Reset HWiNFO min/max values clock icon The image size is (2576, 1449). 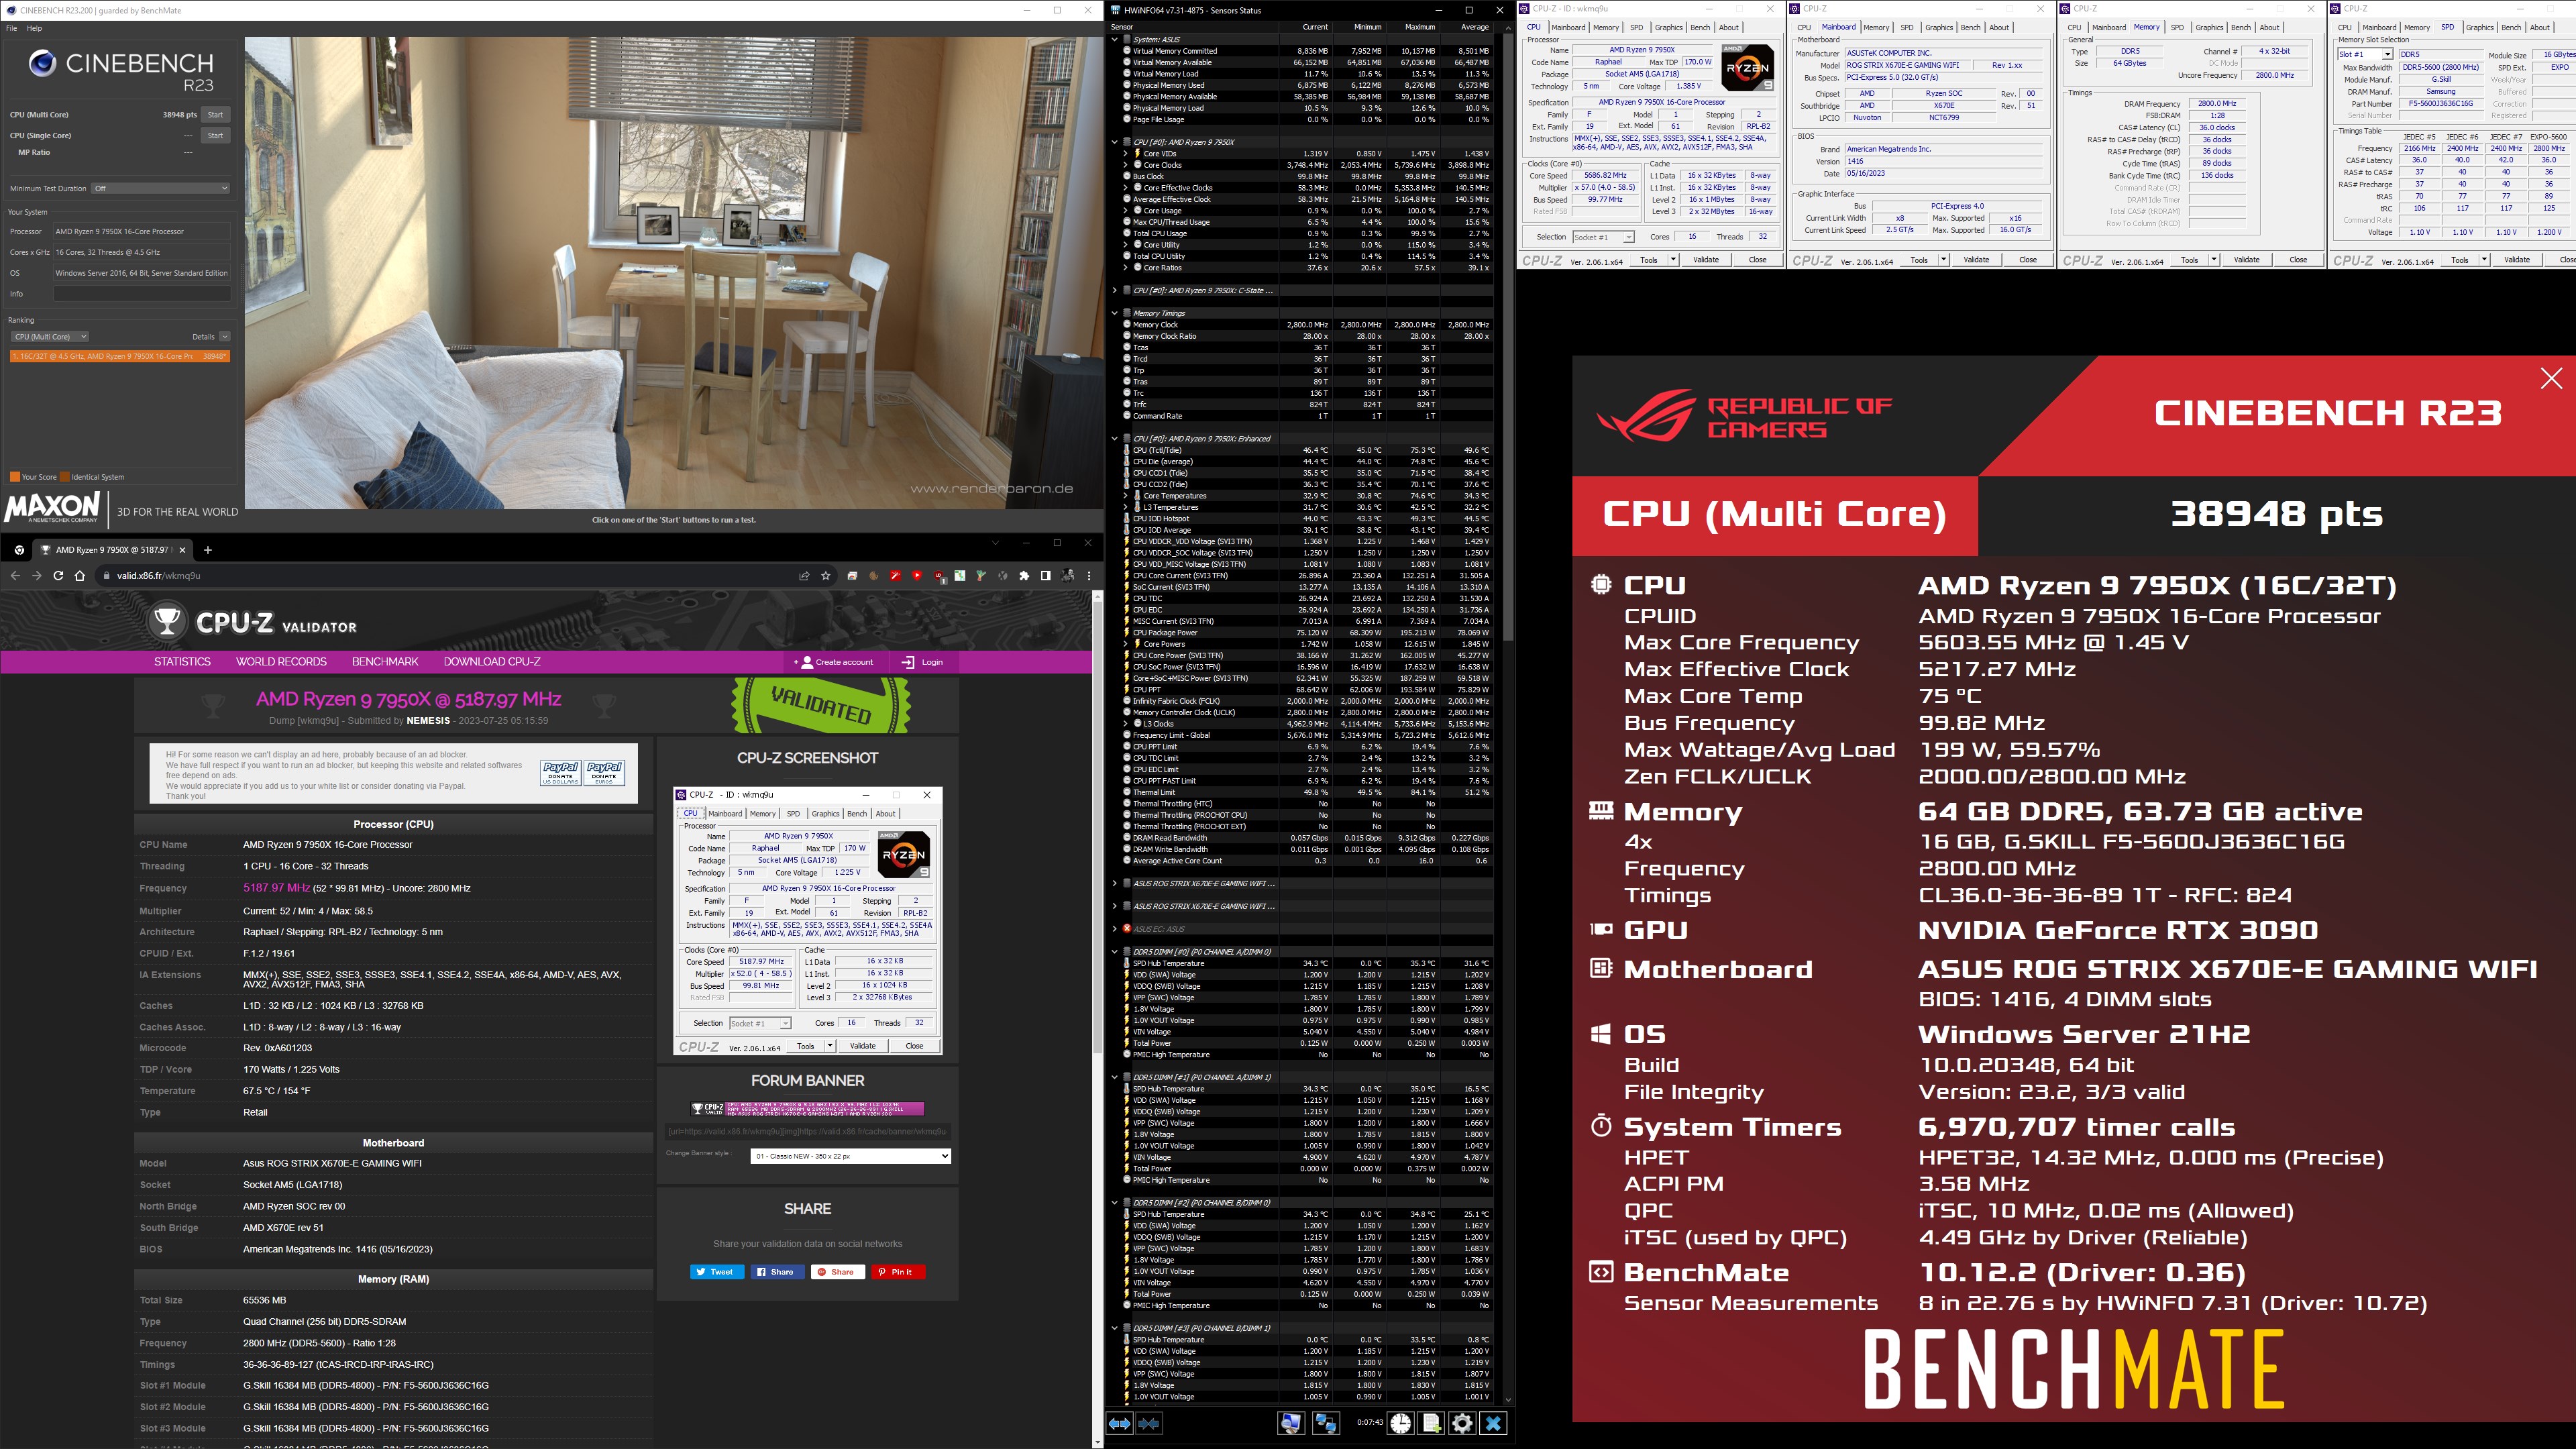pyautogui.click(x=1401, y=1423)
